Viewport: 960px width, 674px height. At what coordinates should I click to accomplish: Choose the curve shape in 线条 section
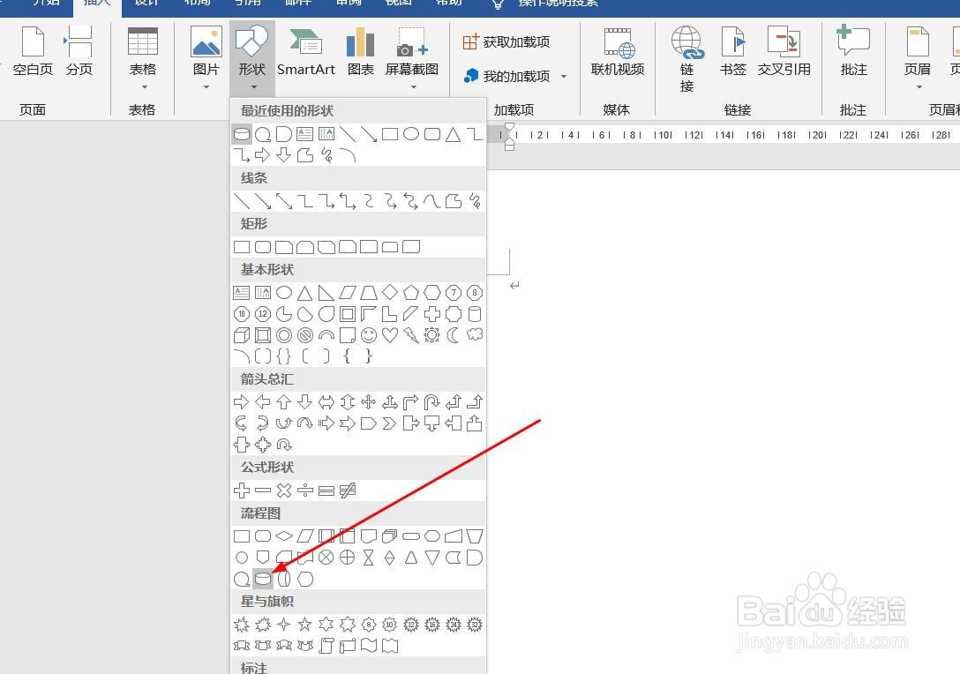432,201
